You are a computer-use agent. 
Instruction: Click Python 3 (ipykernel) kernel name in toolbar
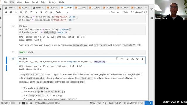point(133,12)
